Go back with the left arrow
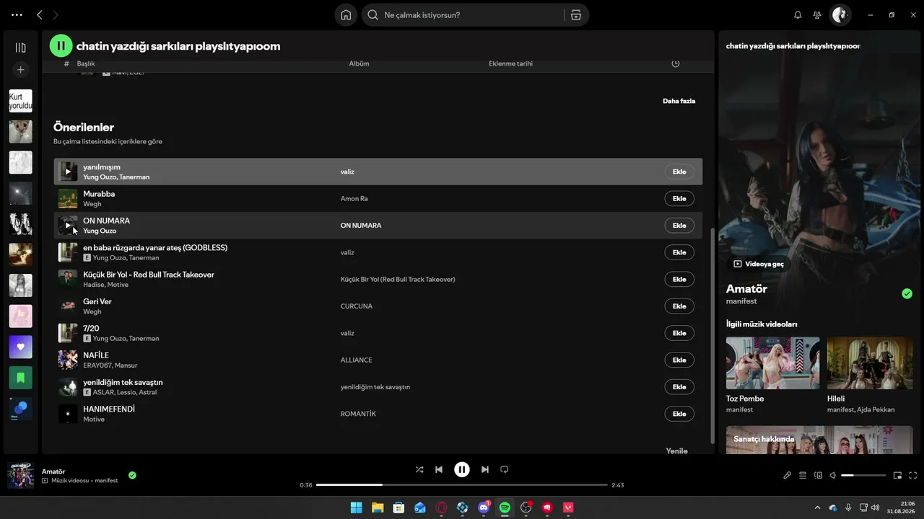This screenshot has height=519, width=924. point(40,15)
